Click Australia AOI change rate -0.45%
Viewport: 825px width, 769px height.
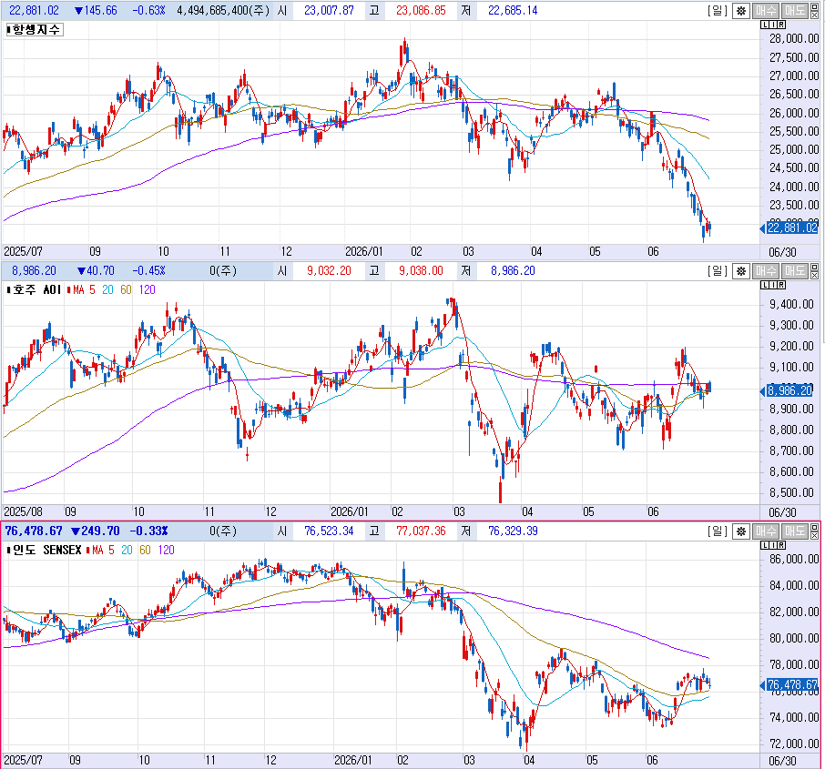pyautogui.click(x=149, y=271)
